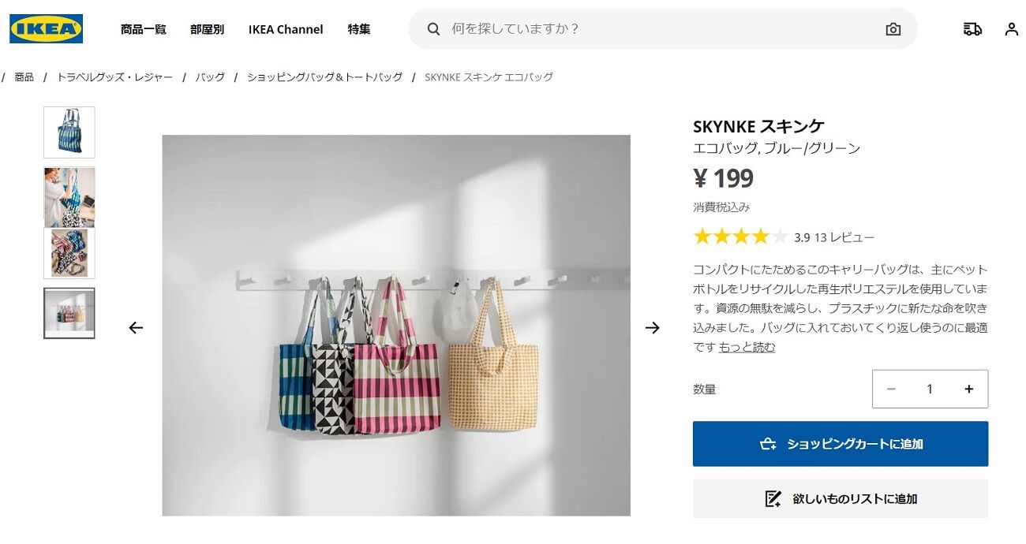Viewport: 1026px width, 544px height.
Task: Go to IKEA Channel
Action: point(286,29)
